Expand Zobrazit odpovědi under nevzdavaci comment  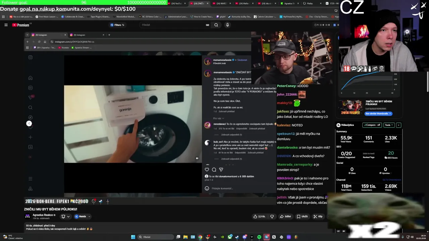232,135
